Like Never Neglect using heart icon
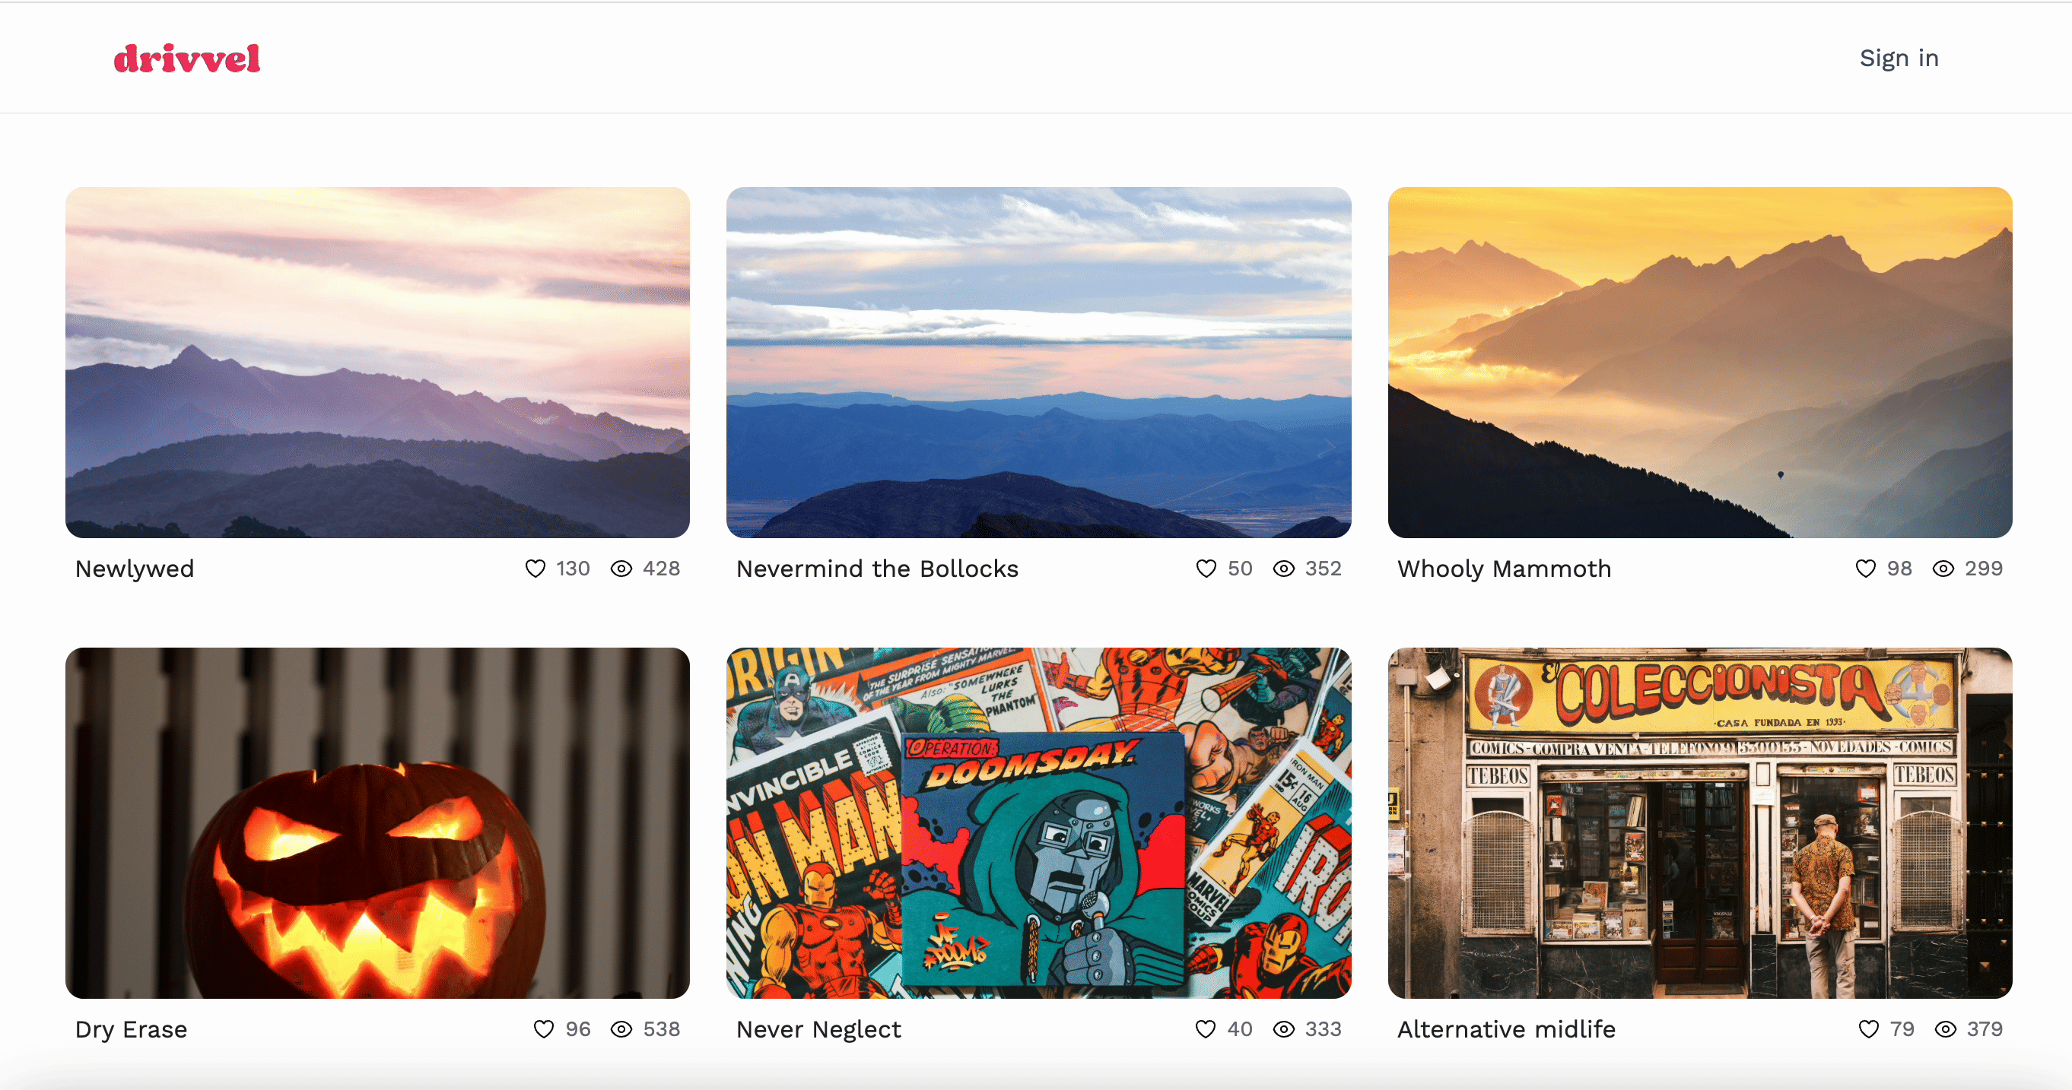Viewport: 2072px width, 1090px height. click(x=1205, y=1030)
